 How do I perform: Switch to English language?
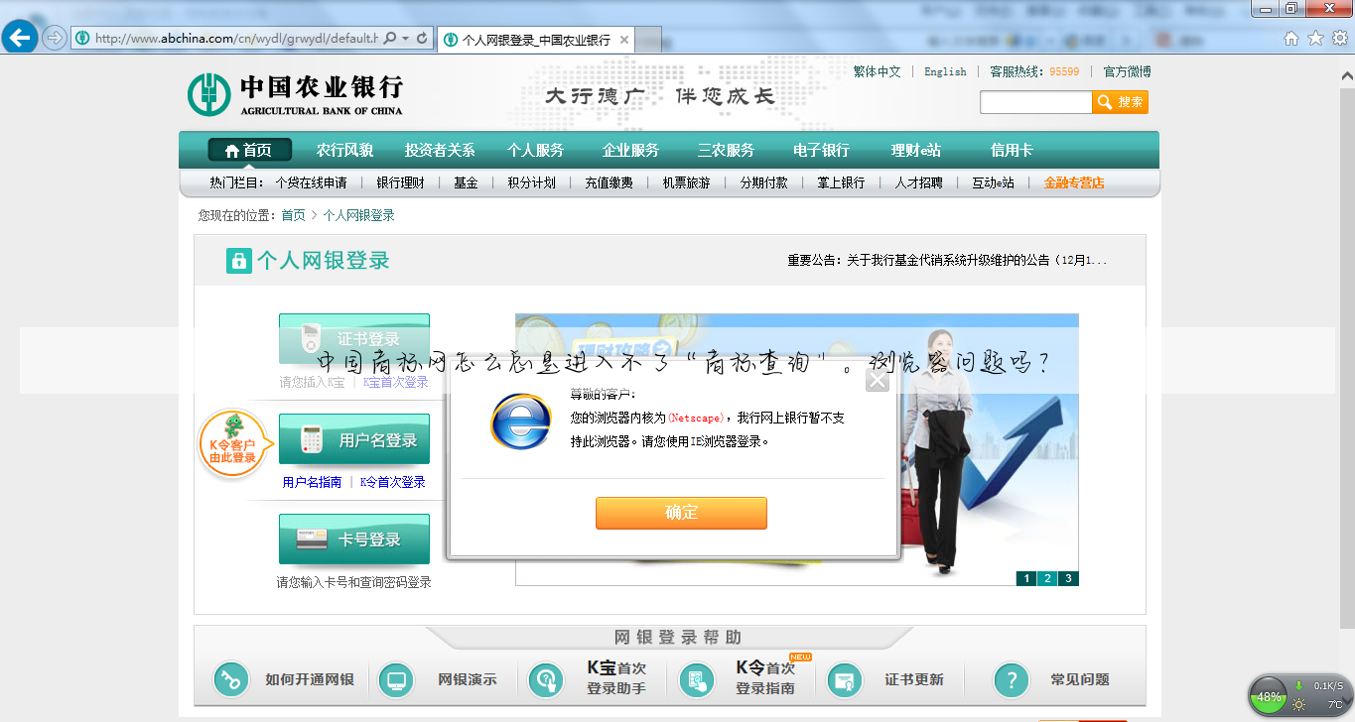click(x=945, y=71)
